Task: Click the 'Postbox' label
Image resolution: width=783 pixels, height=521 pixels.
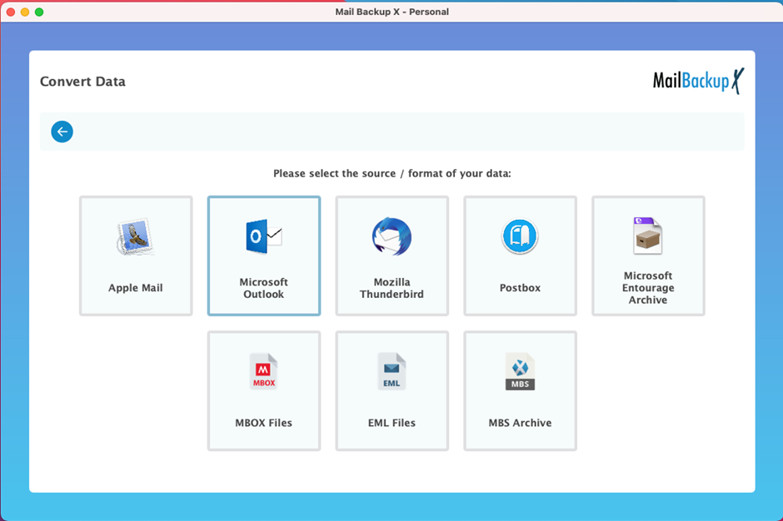Action: pyautogui.click(x=520, y=288)
